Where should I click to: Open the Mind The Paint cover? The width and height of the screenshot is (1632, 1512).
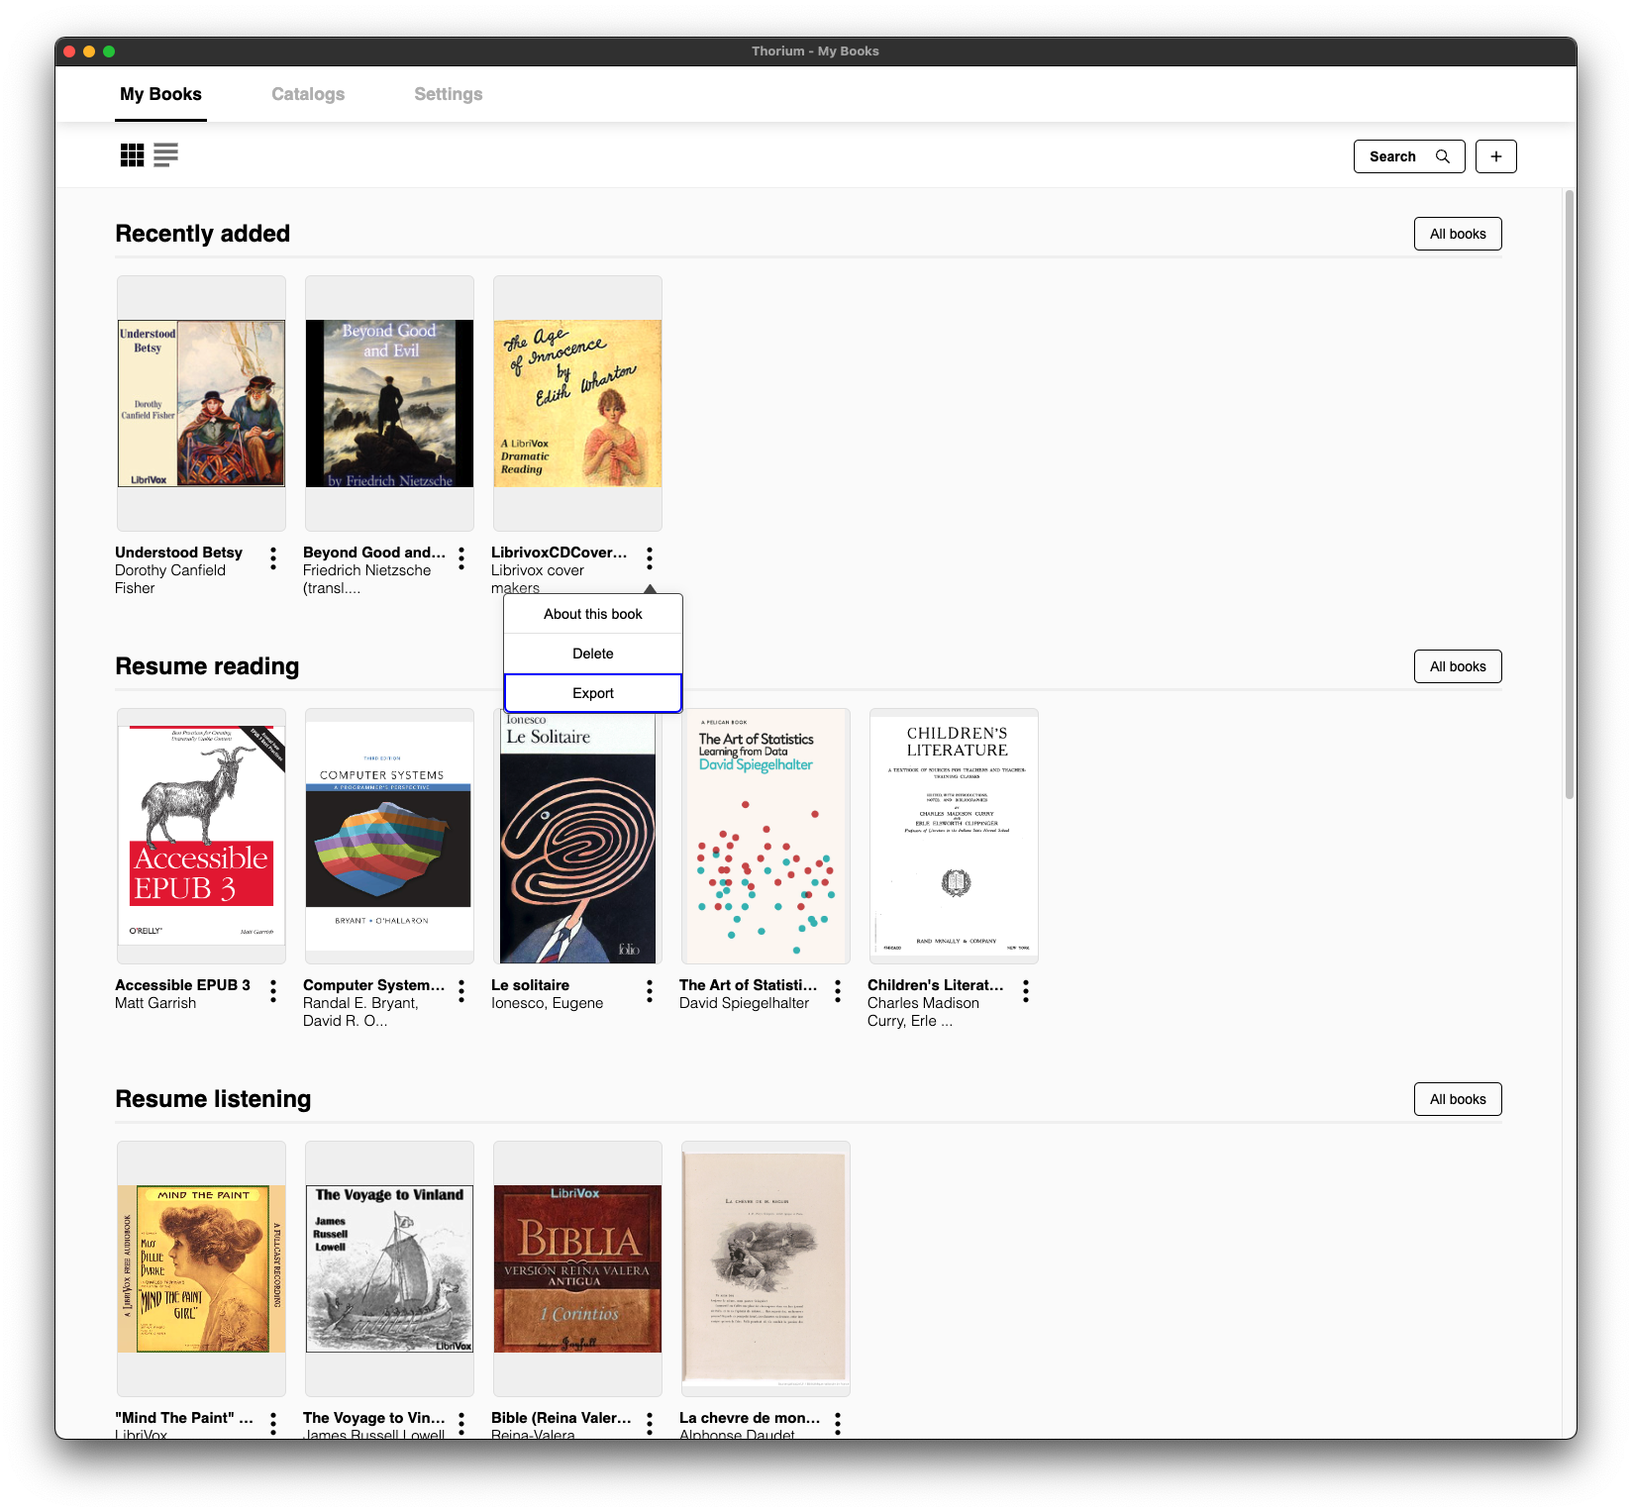201,1268
